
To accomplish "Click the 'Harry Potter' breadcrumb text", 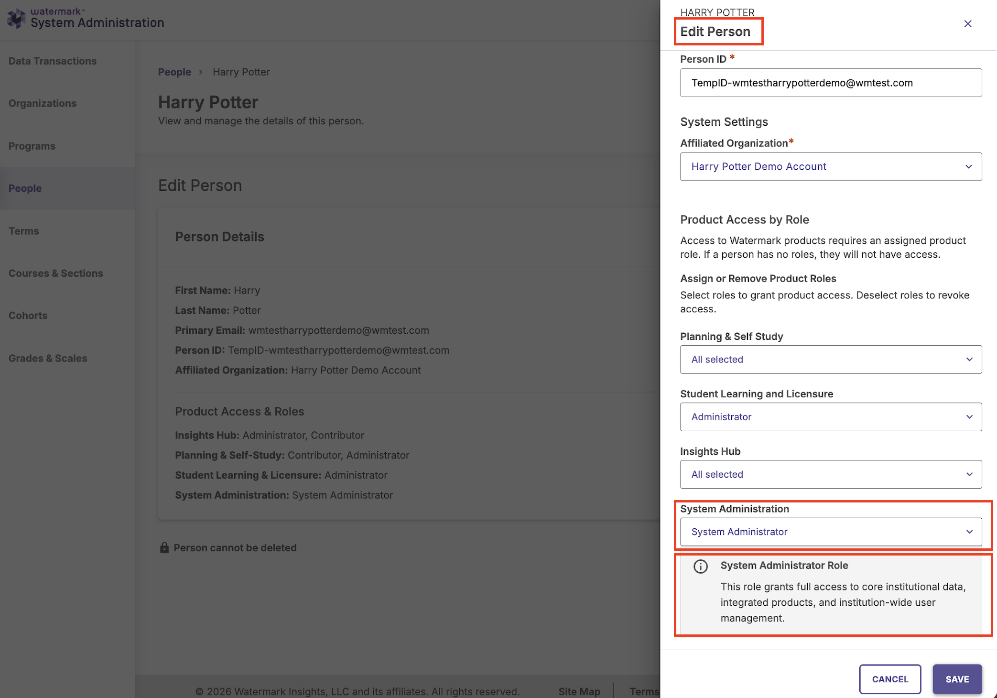I will (241, 72).
